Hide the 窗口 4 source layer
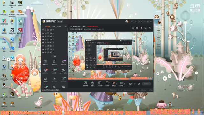This screenshot has height=115, width=204. pos(43,43)
